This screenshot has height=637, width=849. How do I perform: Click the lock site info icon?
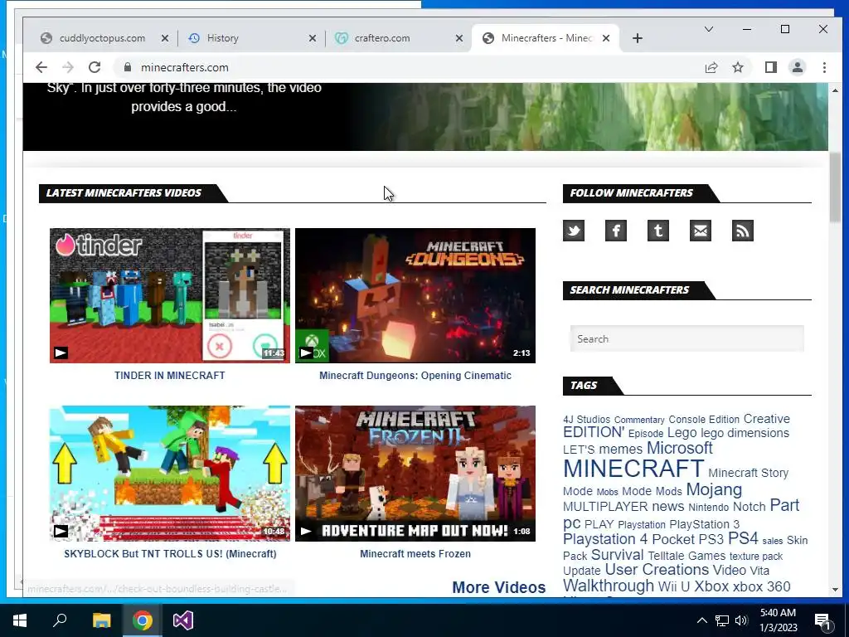pyautogui.click(x=128, y=67)
